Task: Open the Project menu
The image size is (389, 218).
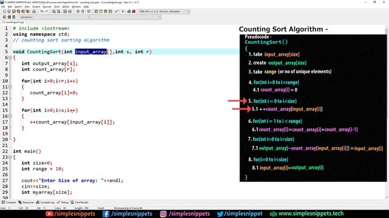Action: 36,7
